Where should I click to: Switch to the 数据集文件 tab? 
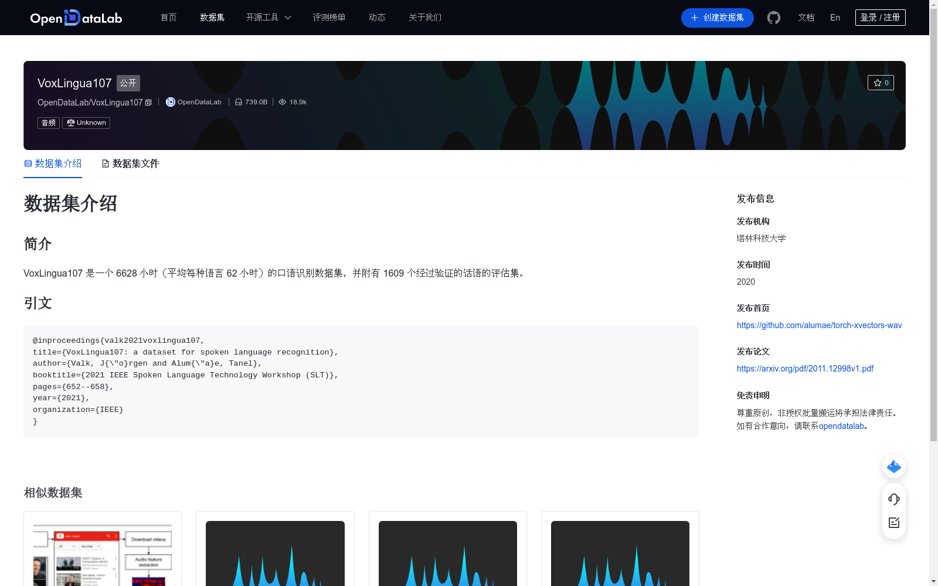click(x=130, y=163)
